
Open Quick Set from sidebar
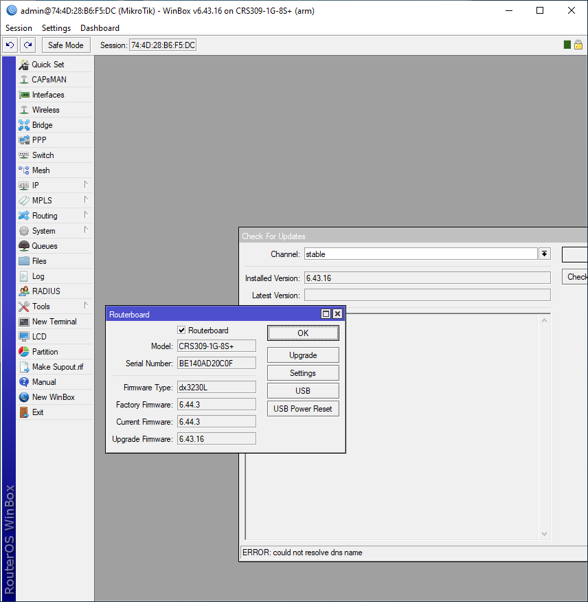pos(55,65)
